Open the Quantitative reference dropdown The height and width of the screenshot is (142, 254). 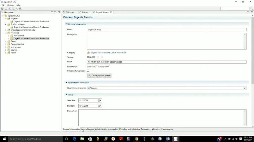click(244, 88)
